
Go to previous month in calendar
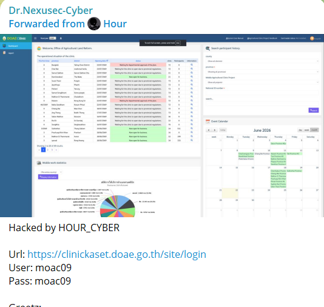[209, 130]
